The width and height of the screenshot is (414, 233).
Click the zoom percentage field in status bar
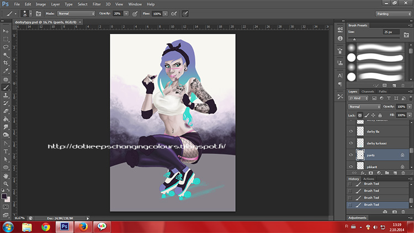(20, 218)
